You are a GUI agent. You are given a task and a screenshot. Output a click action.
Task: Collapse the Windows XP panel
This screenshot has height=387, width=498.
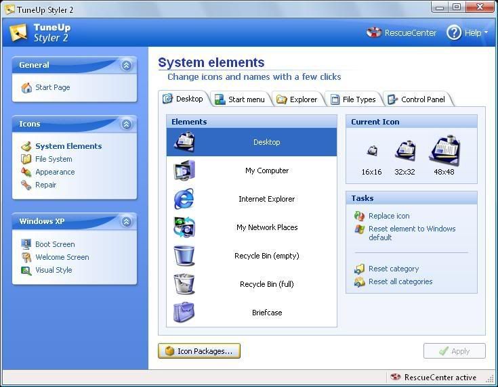126,222
